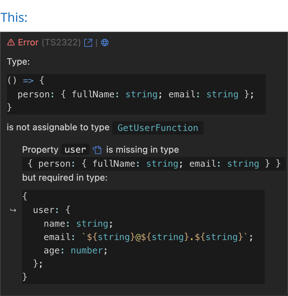Screen dimensions: 288x296
Task: Select the arrow function code block
Action: (x=136, y=94)
